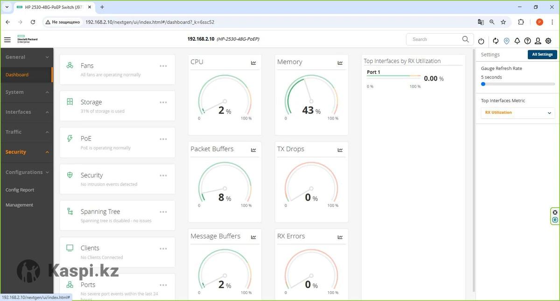Open the browser extensions puzzle icon
Screen dimensions: 560x301
(x=521, y=22)
